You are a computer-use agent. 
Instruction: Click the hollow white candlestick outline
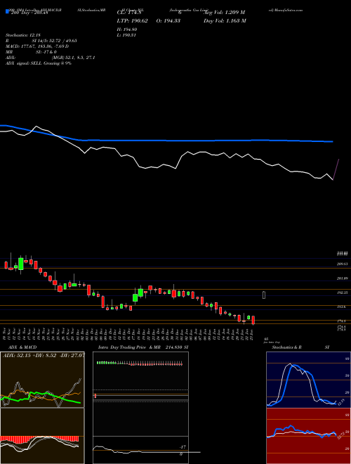(264, 295)
